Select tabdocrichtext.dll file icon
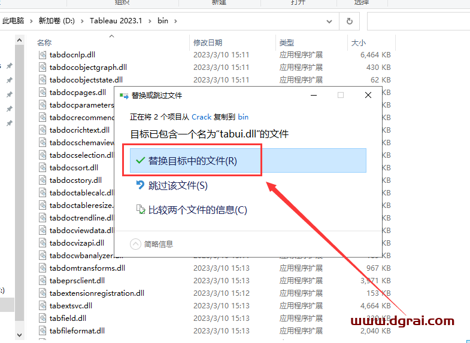This screenshot has height=343, width=470. [43, 130]
